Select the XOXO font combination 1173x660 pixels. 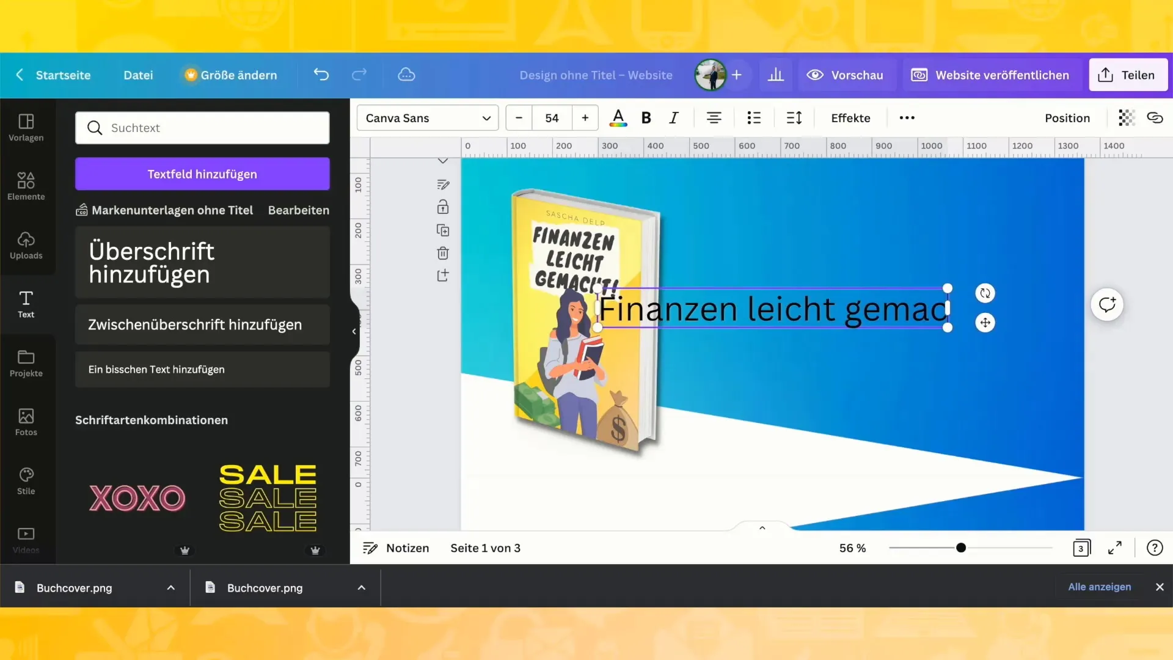137,498
